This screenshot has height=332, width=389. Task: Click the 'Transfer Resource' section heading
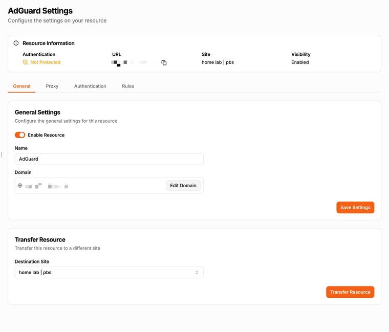coord(40,240)
